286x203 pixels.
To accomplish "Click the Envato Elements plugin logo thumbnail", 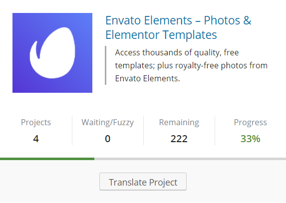I will coord(52,53).
